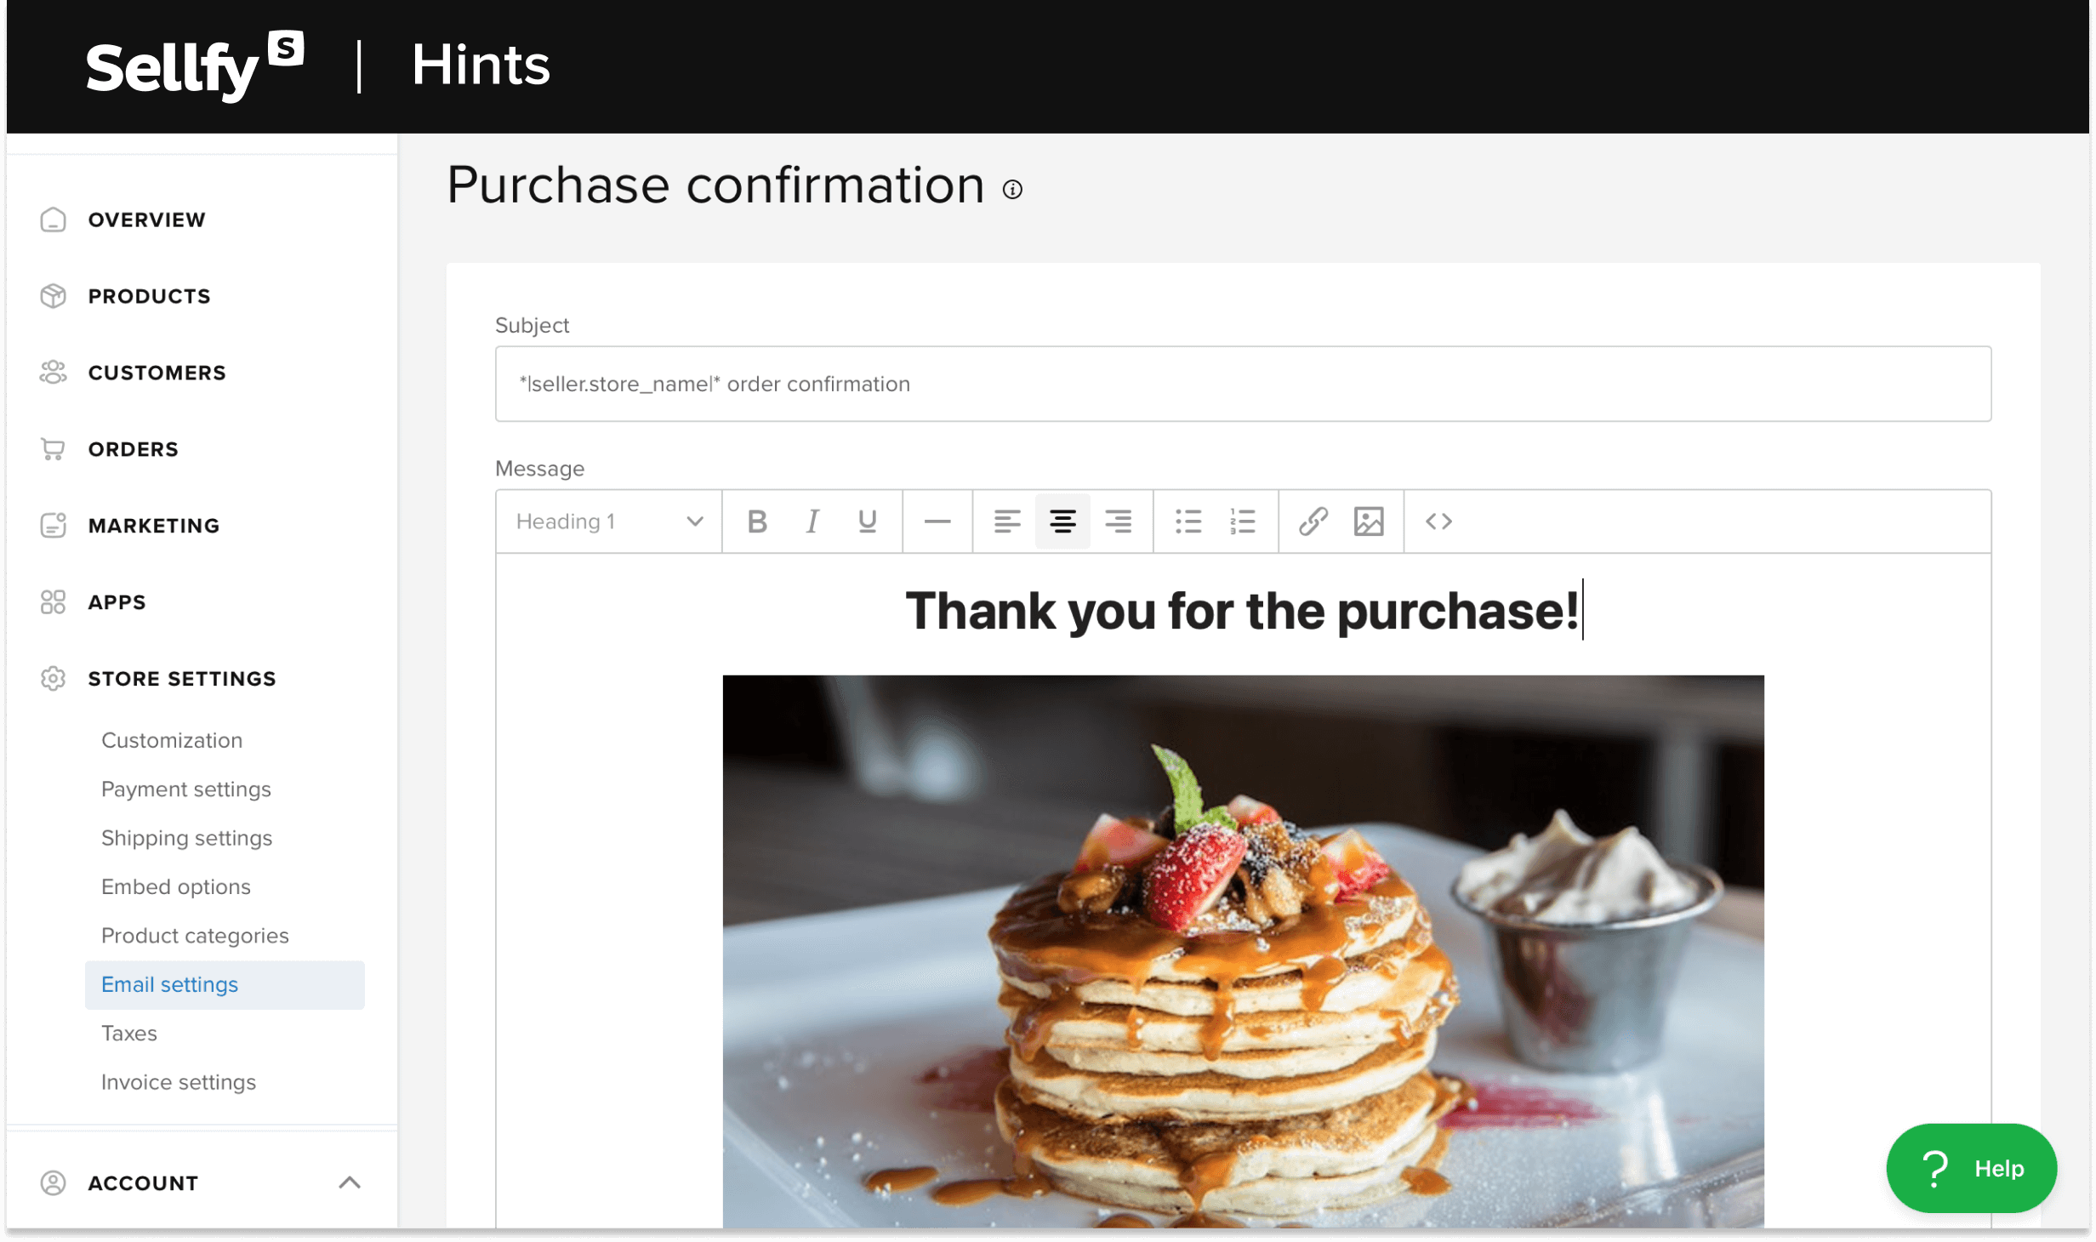Click the right text align icon
Viewport: 2096px width, 1242px height.
(x=1119, y=521)
